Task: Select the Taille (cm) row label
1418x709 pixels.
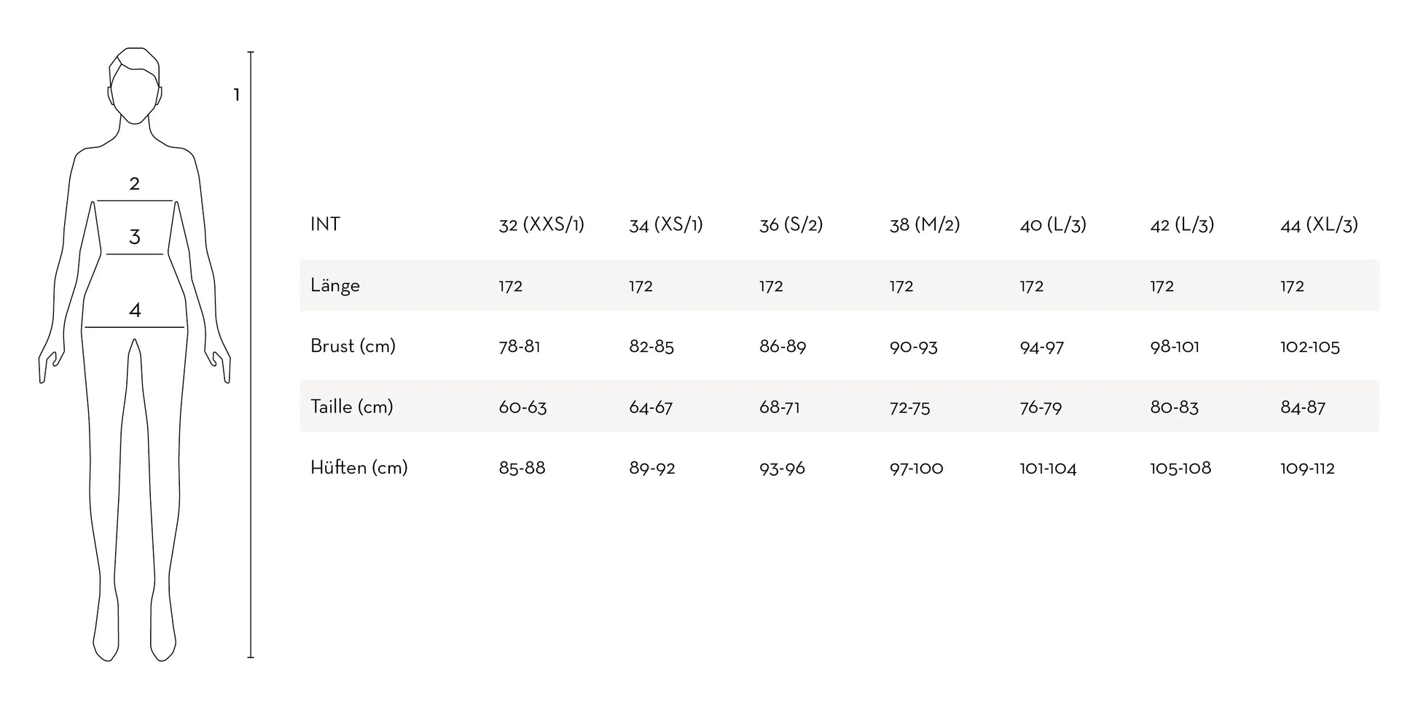Action: tap(351, 407)
